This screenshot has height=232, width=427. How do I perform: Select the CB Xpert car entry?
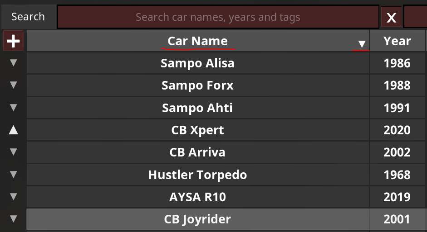click(x=197, y=130)
